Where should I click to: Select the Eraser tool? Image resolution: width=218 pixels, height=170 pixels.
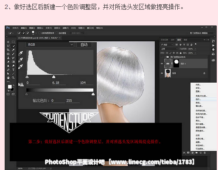point(8,62)
